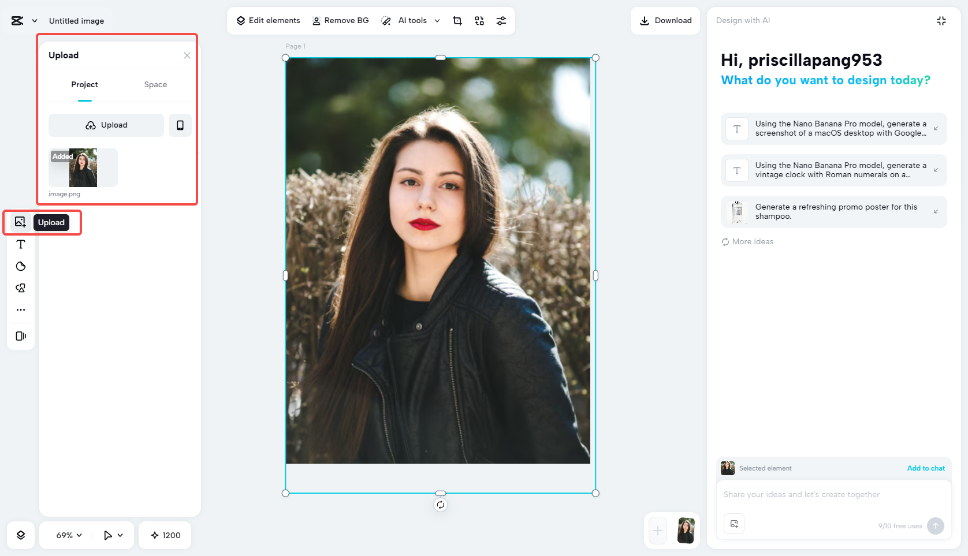This screenshot has width=968, height=556.
Task: Open the stickers/elements tool icon
Action: (x=21, y=288)
